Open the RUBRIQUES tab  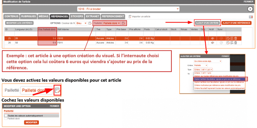(29, 16)
